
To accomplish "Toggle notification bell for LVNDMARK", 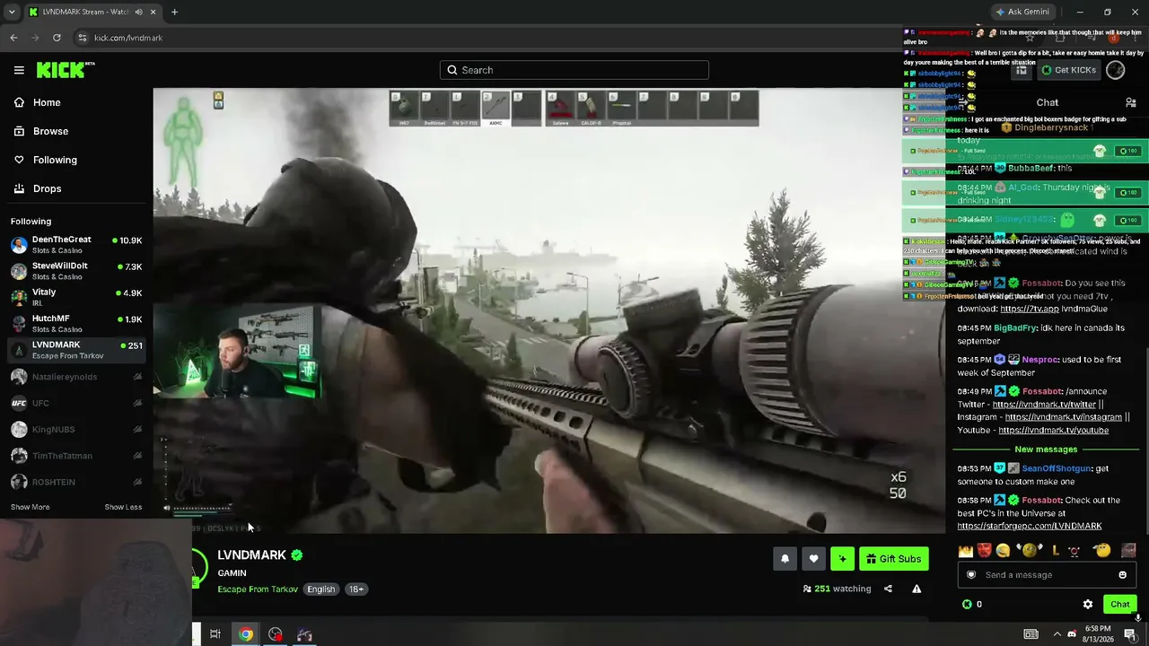I will click(x=785, y=559).
